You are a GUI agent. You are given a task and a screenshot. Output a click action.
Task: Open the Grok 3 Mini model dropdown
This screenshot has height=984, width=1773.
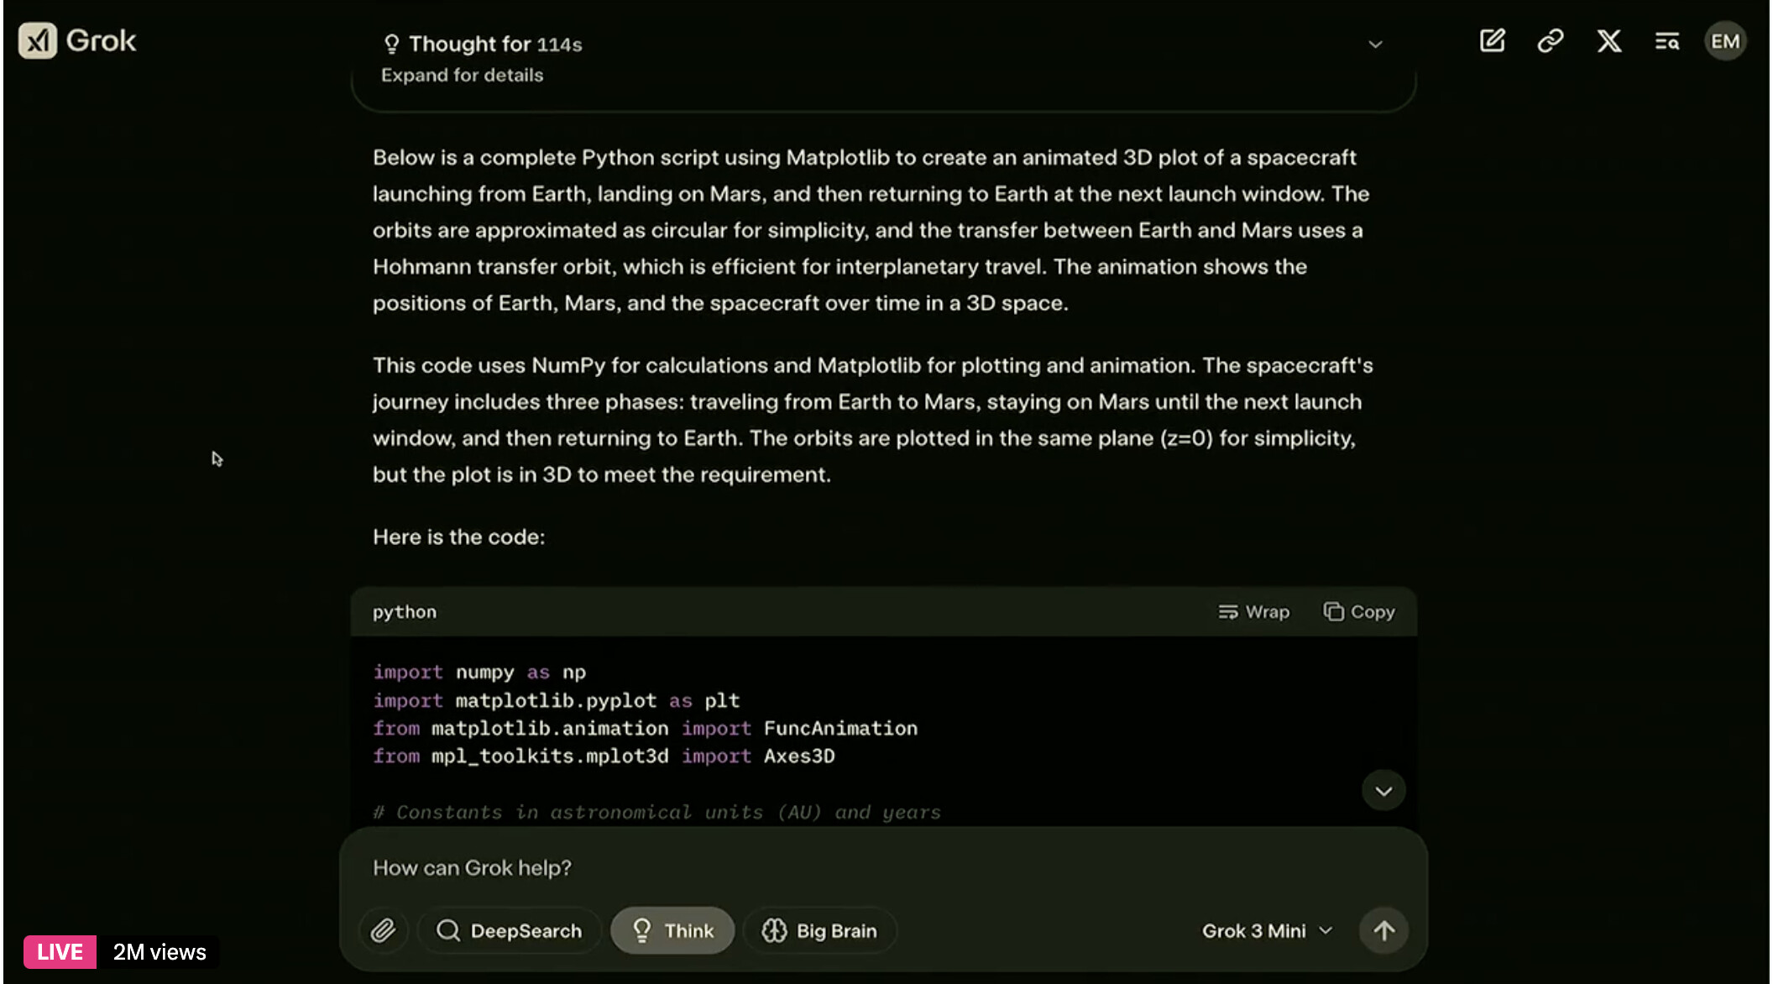(x=1267, y=930)
